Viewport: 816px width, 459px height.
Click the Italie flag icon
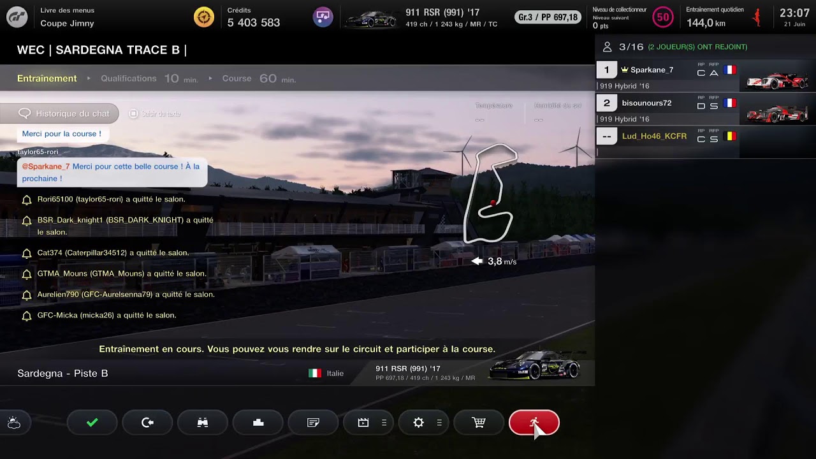[315, 373]
